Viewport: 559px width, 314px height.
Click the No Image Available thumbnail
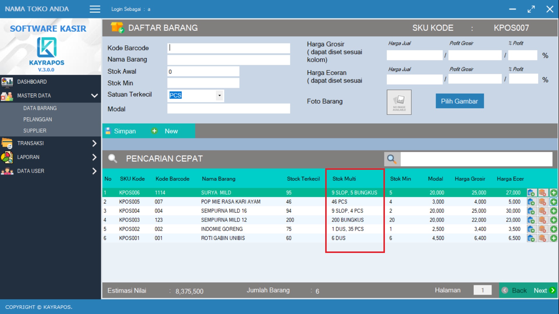click(399, 102)
